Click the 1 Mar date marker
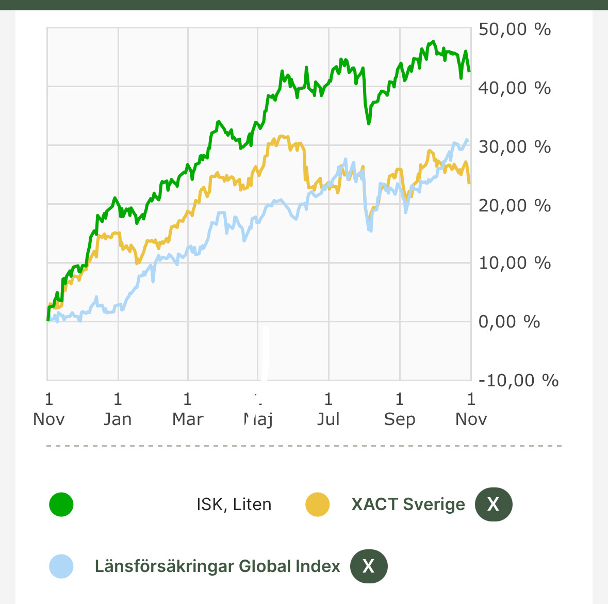 188,409
